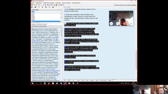Screen dimensions: 168x94
Task: Click the yellow toolbar icon
Action: [36, 5]
